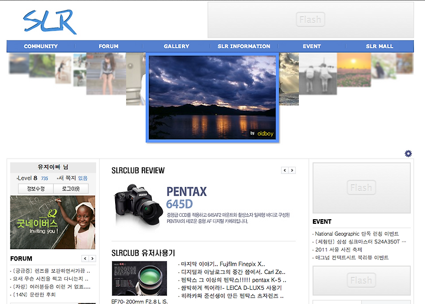Open the 마지막 이야기 Fujifilm Finepix X link
Image resolution: width=425 pixels, height=304 pixels.
[x=223, y=264]
